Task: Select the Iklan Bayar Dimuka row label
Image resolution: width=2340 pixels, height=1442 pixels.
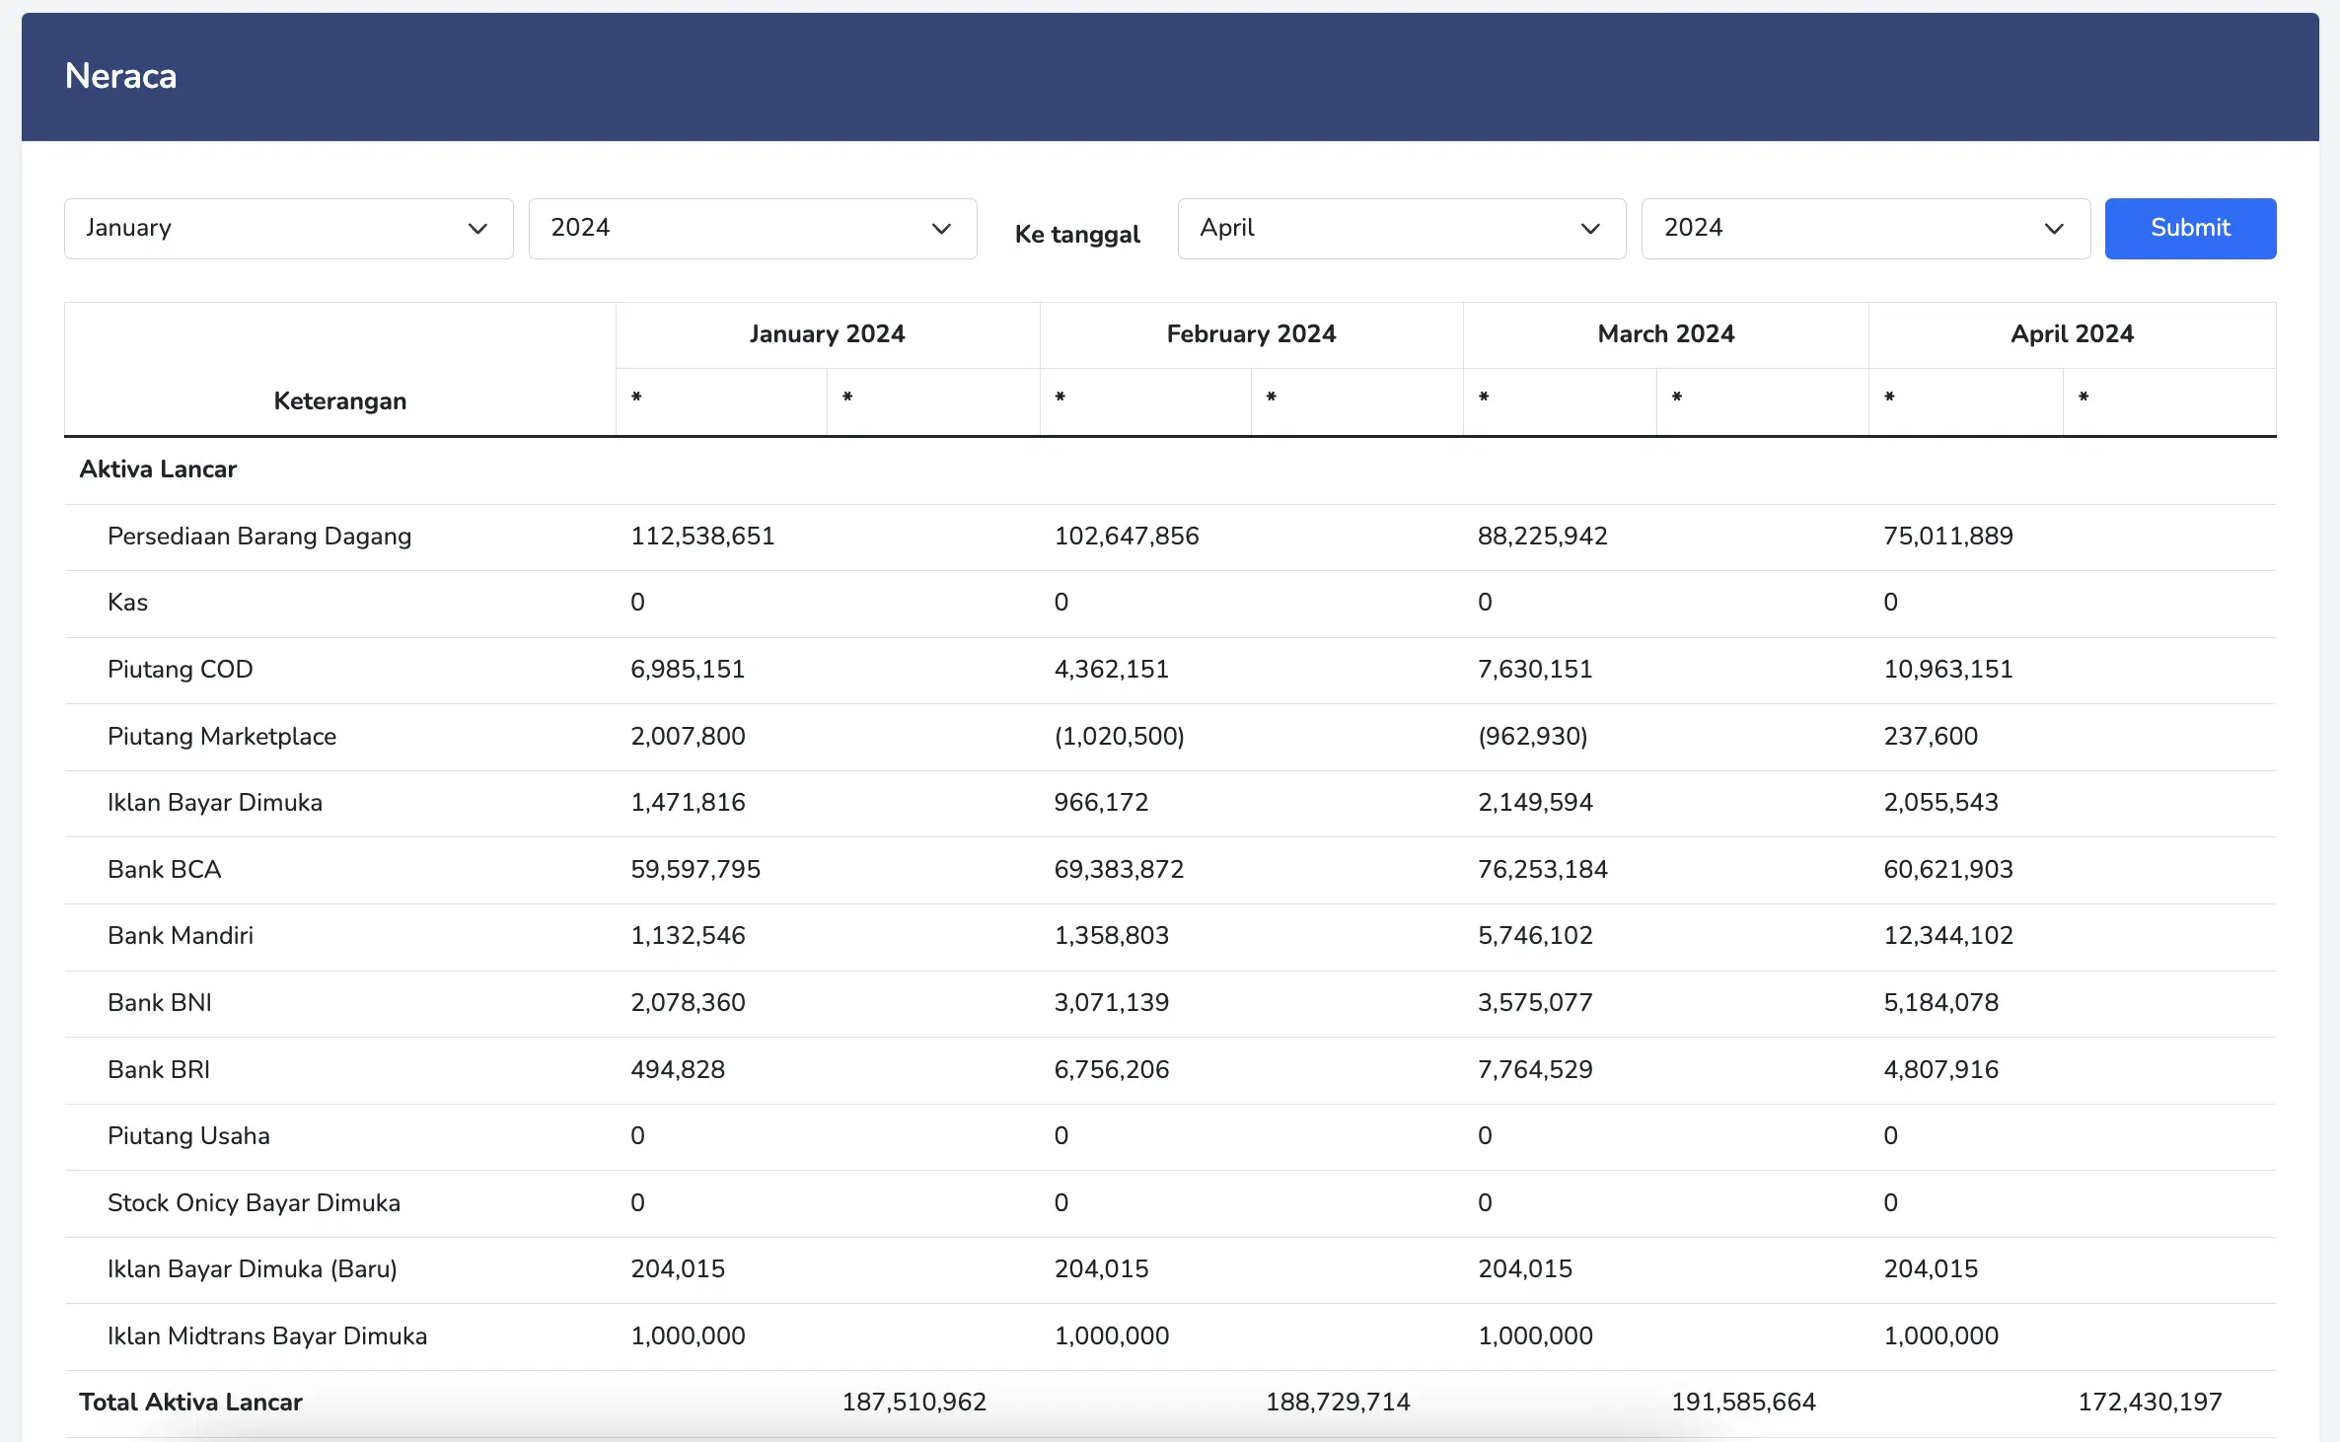Action: (x=215, y=803)
